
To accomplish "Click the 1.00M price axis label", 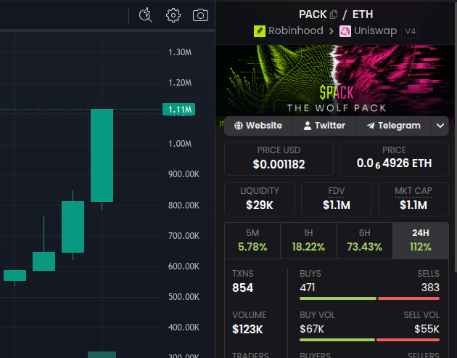I will 180,144.
